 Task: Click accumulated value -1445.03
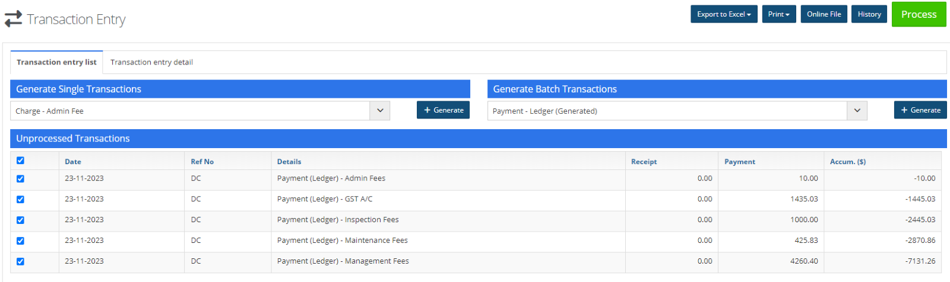(920, 199)
